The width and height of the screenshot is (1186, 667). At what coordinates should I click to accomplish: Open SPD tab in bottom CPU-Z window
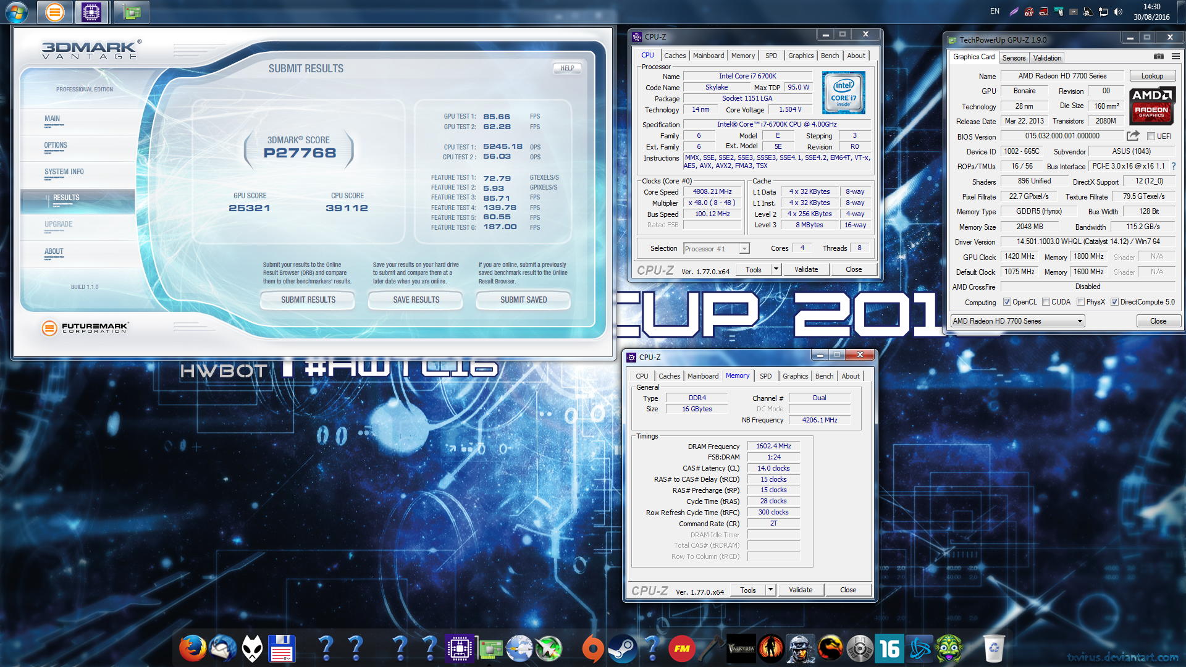pos(765,376)
